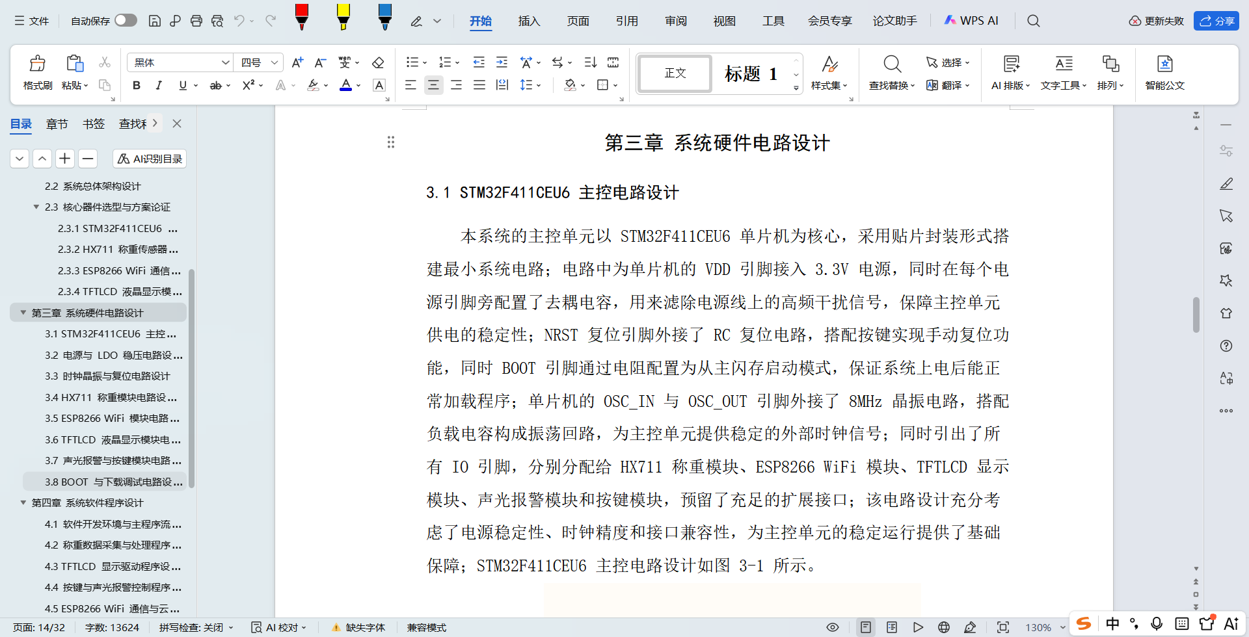Click the search magnifier in title bar
Image resolution: width=1249 pixels, height=637 pixels.
[x=1034, y=21]
